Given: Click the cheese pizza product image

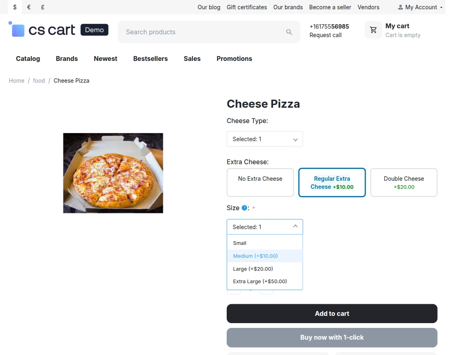Looking at the screenshot, I should (113, 173).
